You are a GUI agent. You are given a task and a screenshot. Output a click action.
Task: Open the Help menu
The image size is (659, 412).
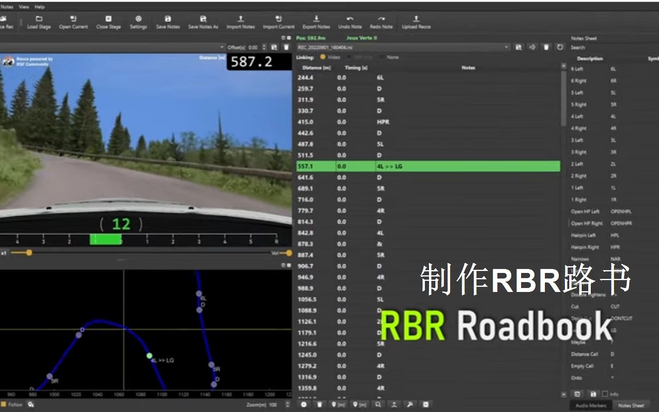40,7
